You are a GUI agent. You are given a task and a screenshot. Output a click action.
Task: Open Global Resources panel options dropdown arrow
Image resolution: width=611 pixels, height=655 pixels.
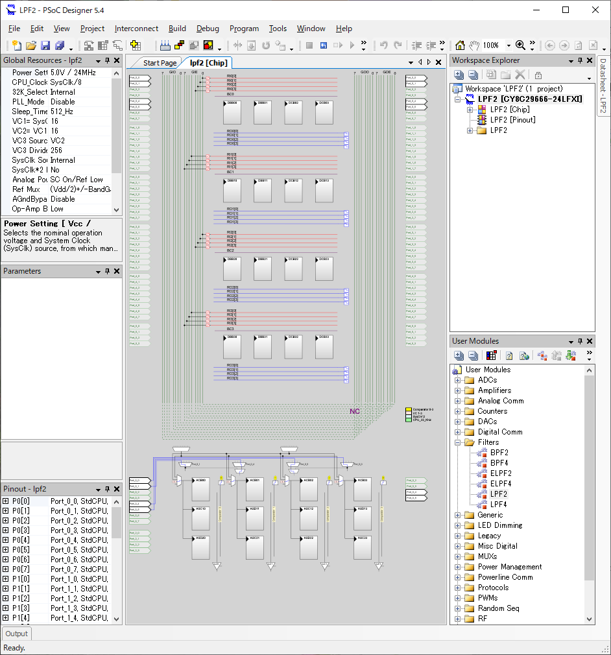click(x=98, y=61)
